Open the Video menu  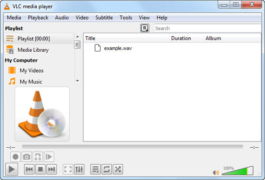82,18
